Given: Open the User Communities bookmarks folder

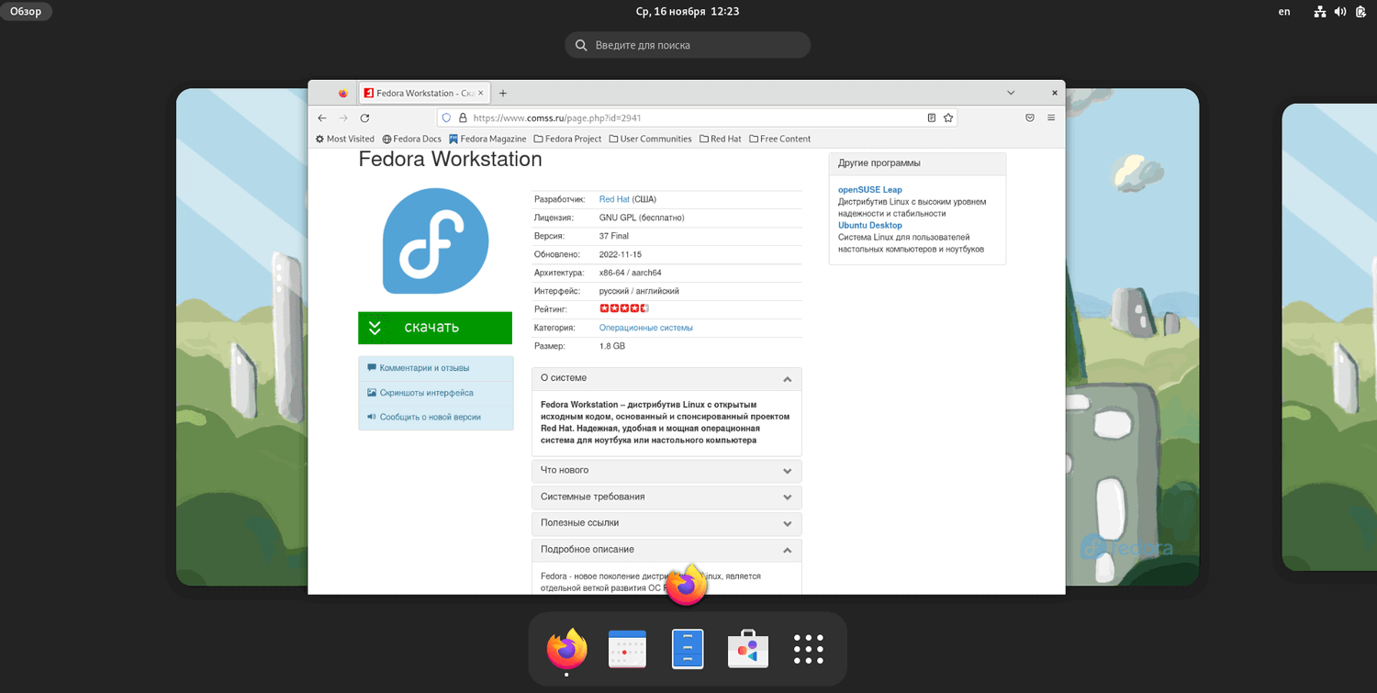Looking at the screenshot, I should [x=650, y=140].
